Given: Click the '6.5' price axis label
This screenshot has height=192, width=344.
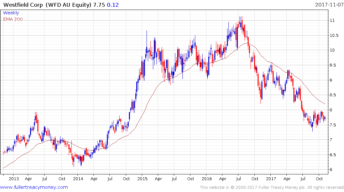Looking at the screenshot, I should coord(333,155).
